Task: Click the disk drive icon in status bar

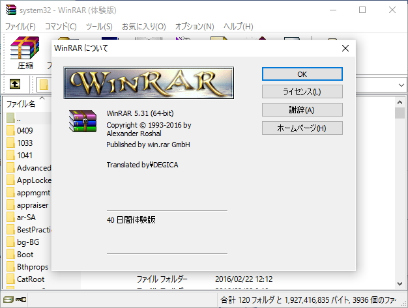Action: tap(8, 300)
